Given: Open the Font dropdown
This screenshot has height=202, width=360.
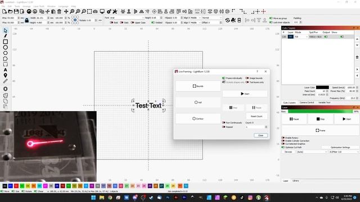Looking at the screenshot, I should pos(127,17).
